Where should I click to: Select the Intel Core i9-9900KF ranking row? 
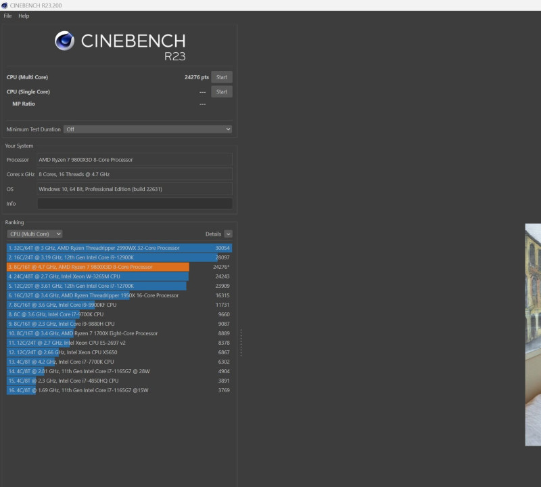click(x=120, y=305)
